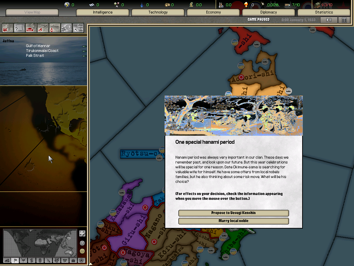
Task: Select terrain map mode mountain icon
Action: pos(7,260)
